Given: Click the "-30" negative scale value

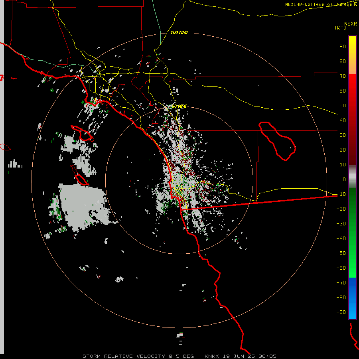Looking at the screenshot, I should pyautogui.click(x=341, y=224).
